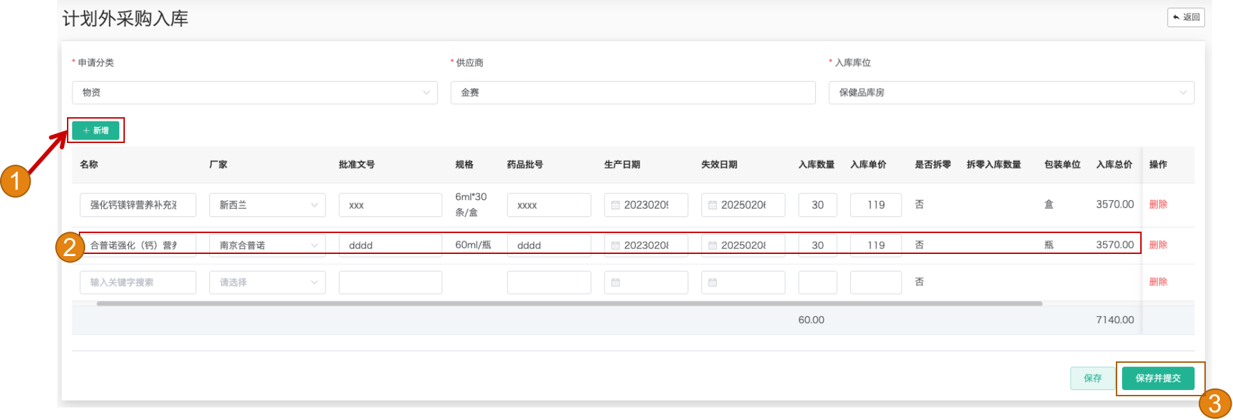Click the 供应商 field containing 金赛
The width and height of the screenshot is (1233, 420).
(633, 93)
